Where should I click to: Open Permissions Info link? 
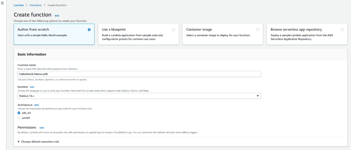(42, 128)
